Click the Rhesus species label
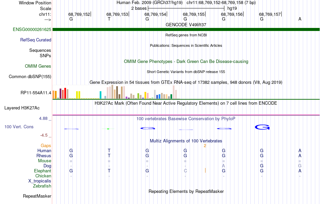Viewport: 320px width, 204px height. point(44,156)
